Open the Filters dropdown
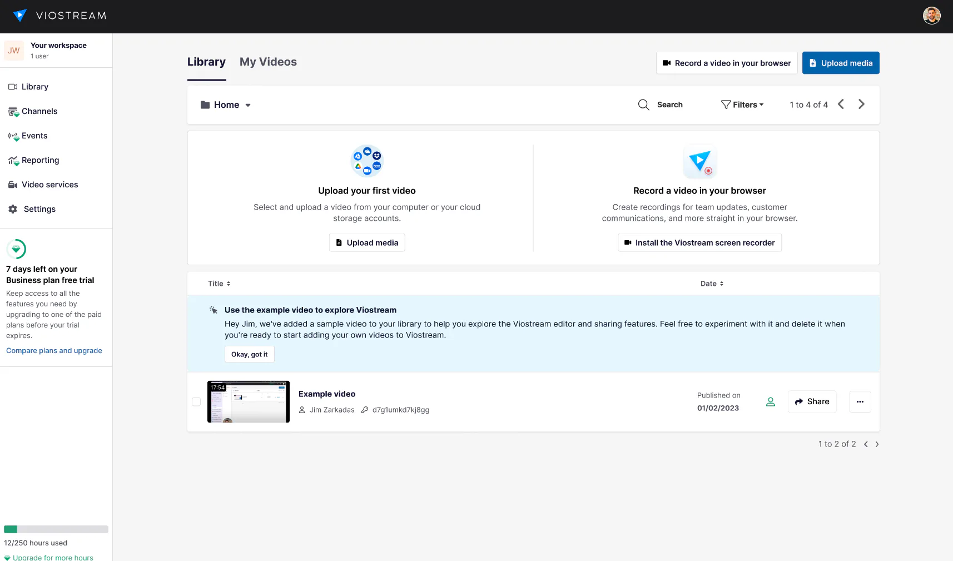Image resolution: width=953 pixels, height=561 pixels. (742, 105)
